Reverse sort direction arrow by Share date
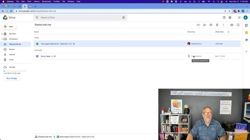This screenshot has width=250, height=140. (x=229, y=32)
